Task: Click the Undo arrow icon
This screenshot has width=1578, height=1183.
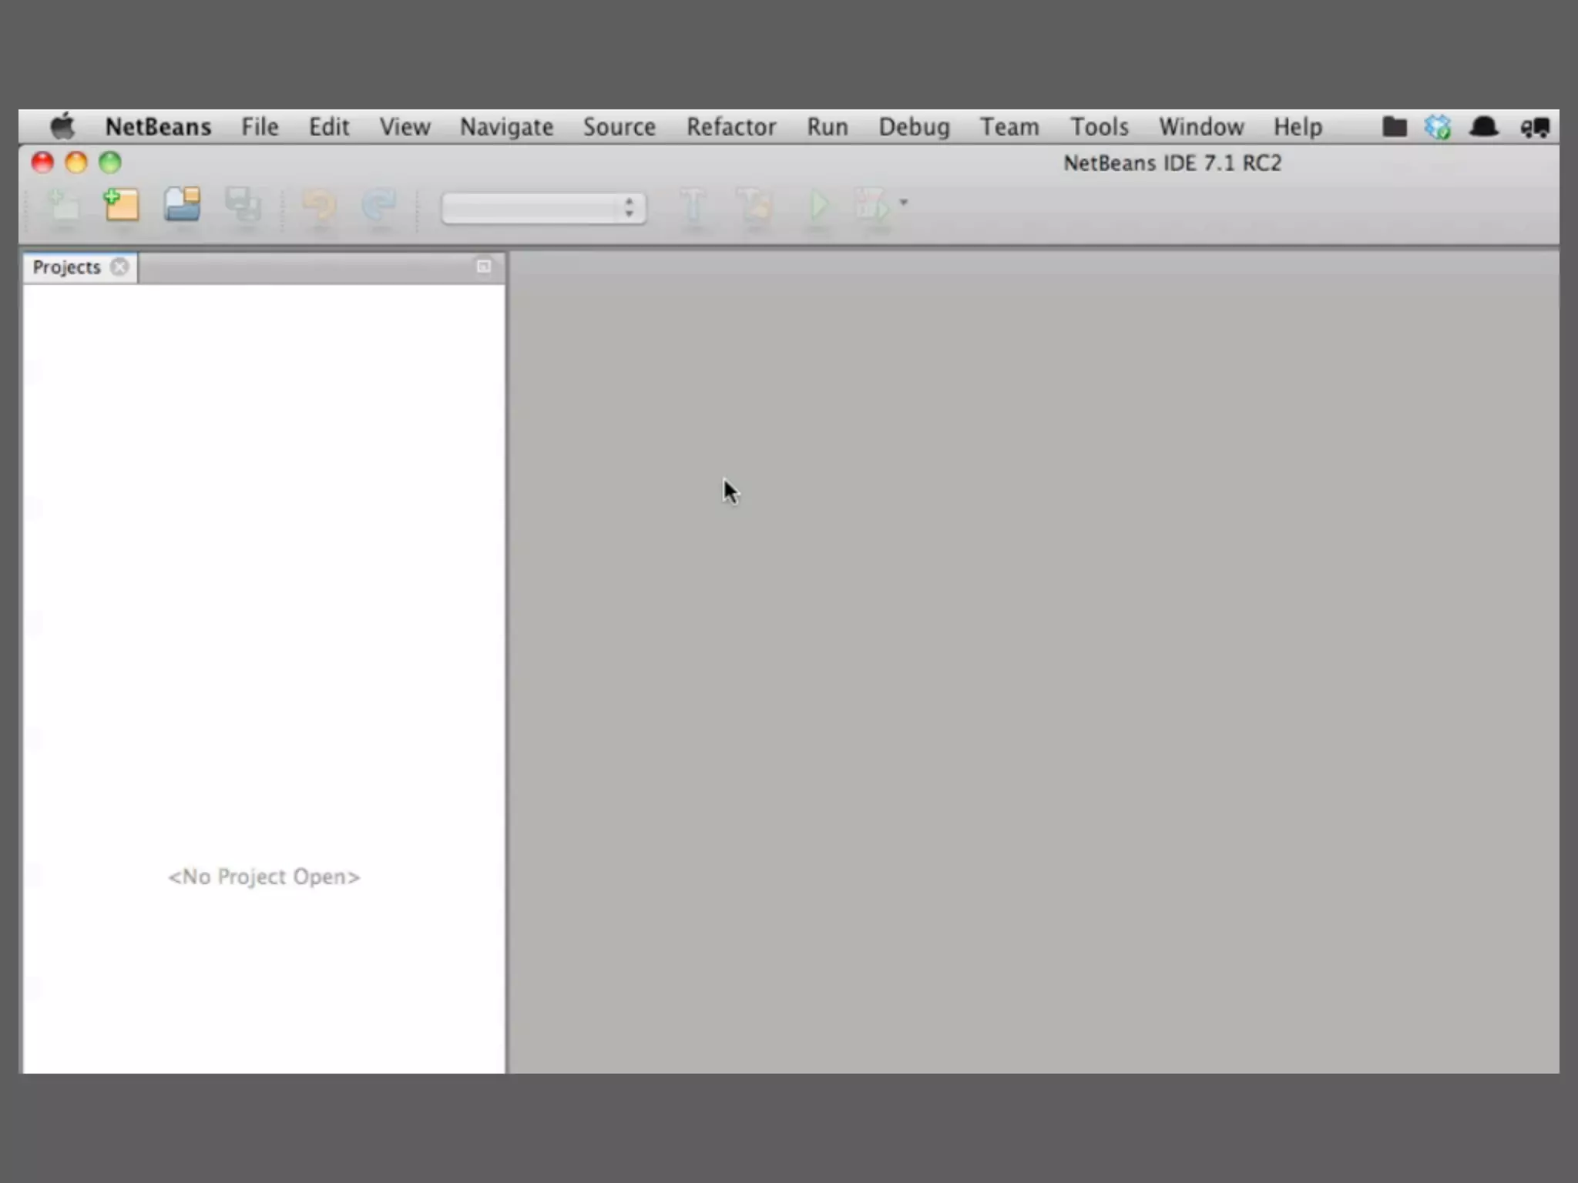Action: coord(319,205)
